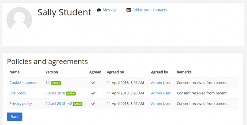Click the Active badge beside 5 April 2018
Image resolution: width=247 pixels, height=125 pixels.
(71, 94)
